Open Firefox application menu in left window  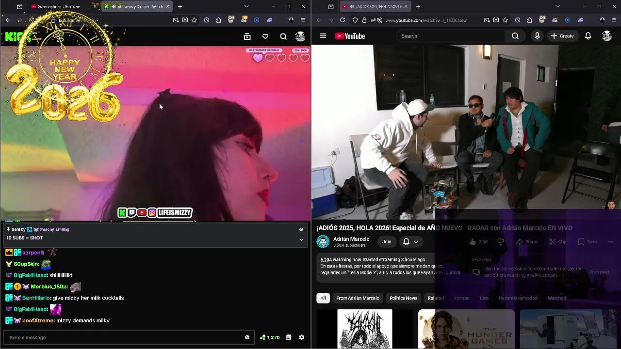pos(303,20)
